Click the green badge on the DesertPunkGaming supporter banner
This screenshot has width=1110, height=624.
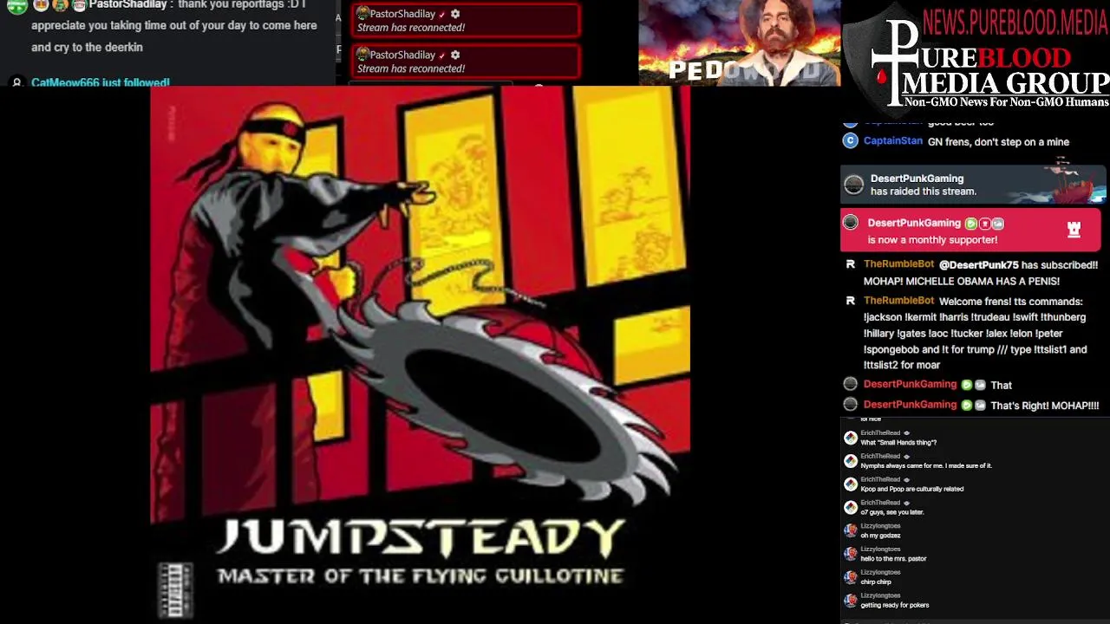tap(971, 224)
